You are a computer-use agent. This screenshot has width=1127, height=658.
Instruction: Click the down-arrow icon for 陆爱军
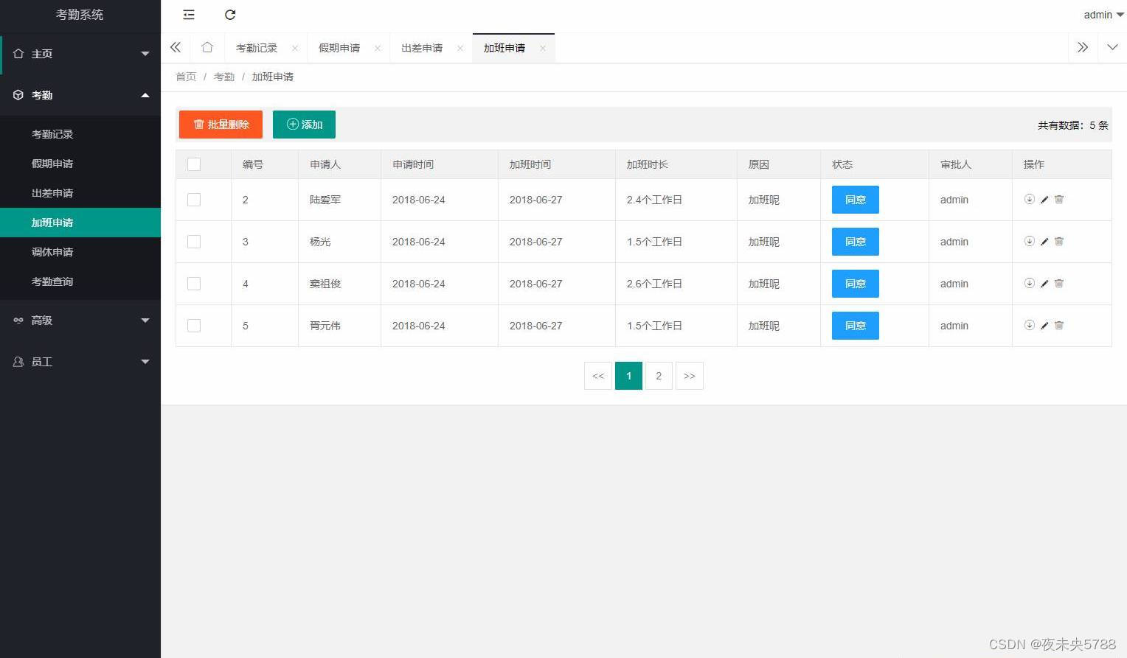1030,199
